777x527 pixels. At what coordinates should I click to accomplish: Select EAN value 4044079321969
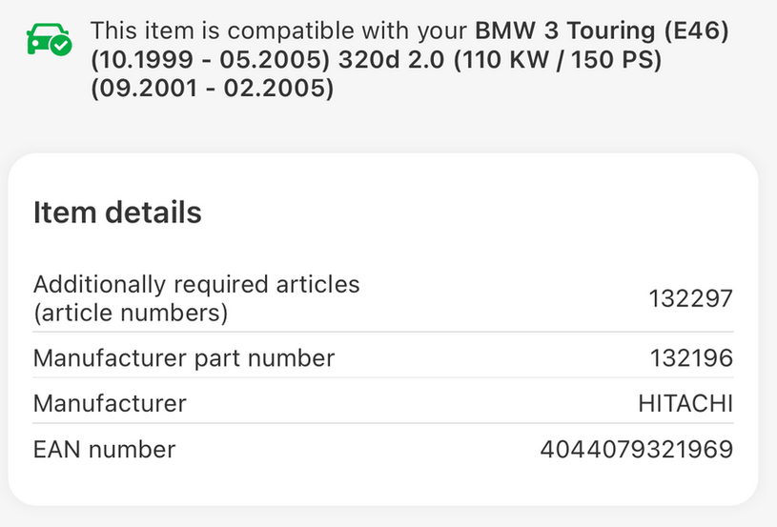click(x=636, y=449)
